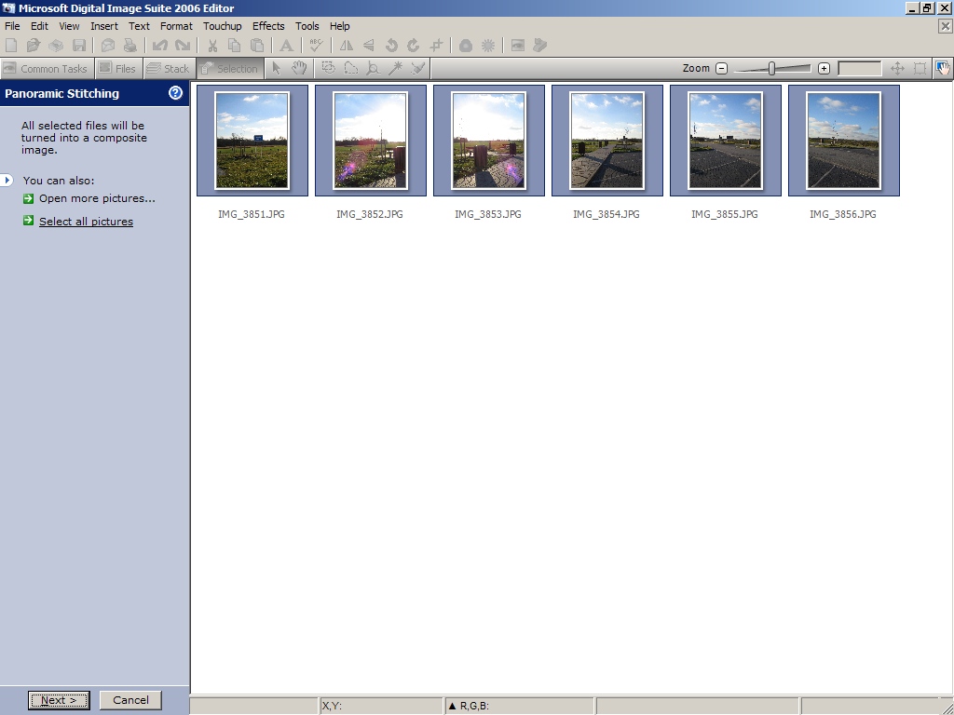954x715 pixels.
Task: Open the Touchup menu
Action: click(222, 26)
